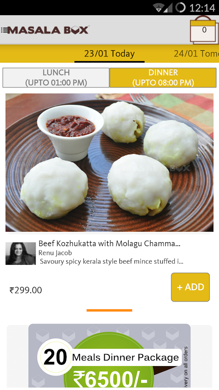Tap the clock showing 12:14

pyautogui.click(x=202, y=8)
